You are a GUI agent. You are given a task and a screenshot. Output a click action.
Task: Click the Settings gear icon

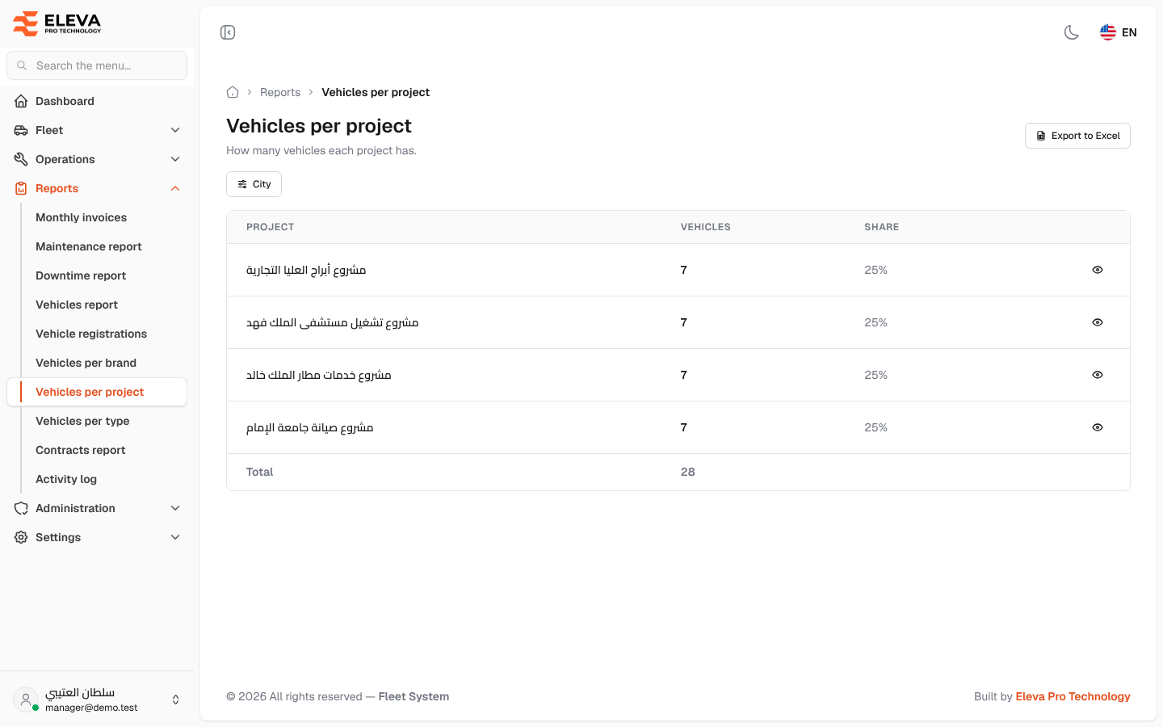point(21,537)
